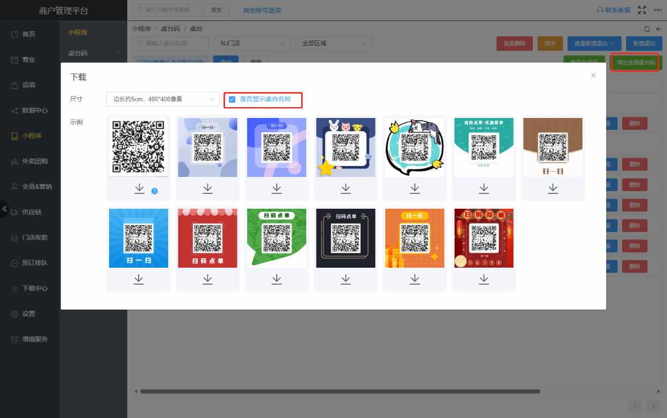667x418 pixels.
Task: Download the red festive lantern template
Action: [x=484, y=279]
